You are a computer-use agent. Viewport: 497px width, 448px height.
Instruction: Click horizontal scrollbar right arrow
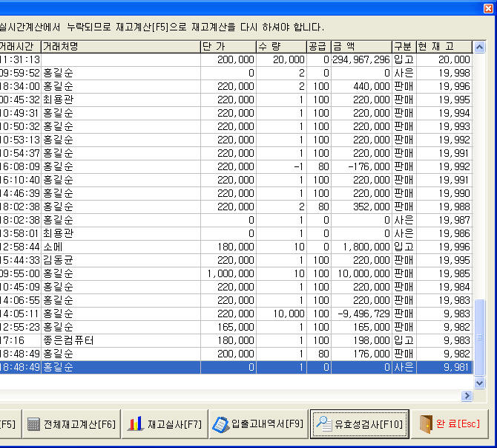click(x=467, y=395)
